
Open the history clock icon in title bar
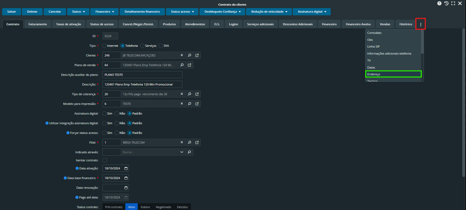pyautogui.click(x=446, y=3)
